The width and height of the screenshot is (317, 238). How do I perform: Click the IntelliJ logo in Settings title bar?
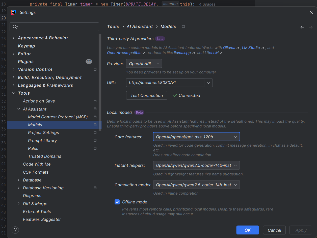pos(13,12)
